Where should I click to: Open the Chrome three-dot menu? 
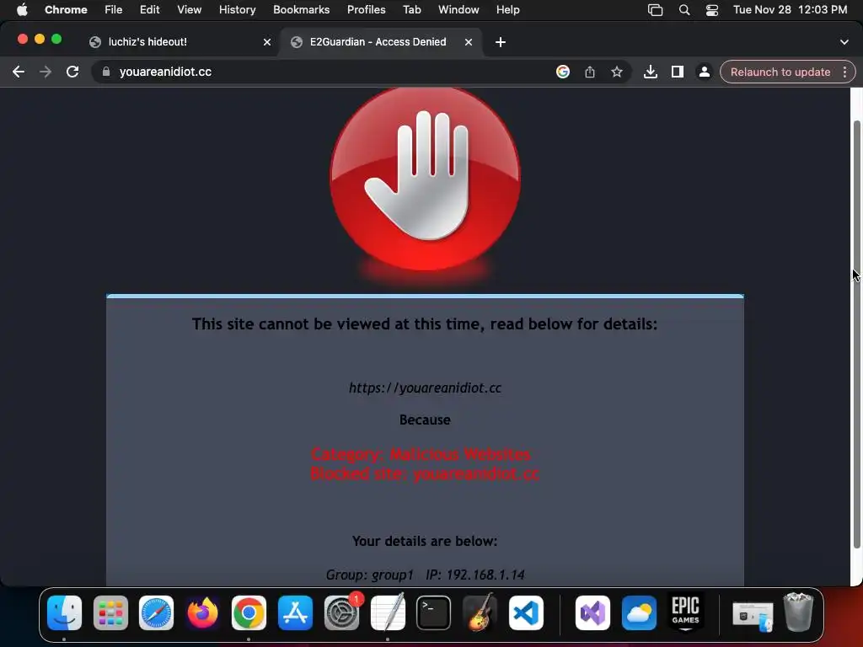[844, 72]
